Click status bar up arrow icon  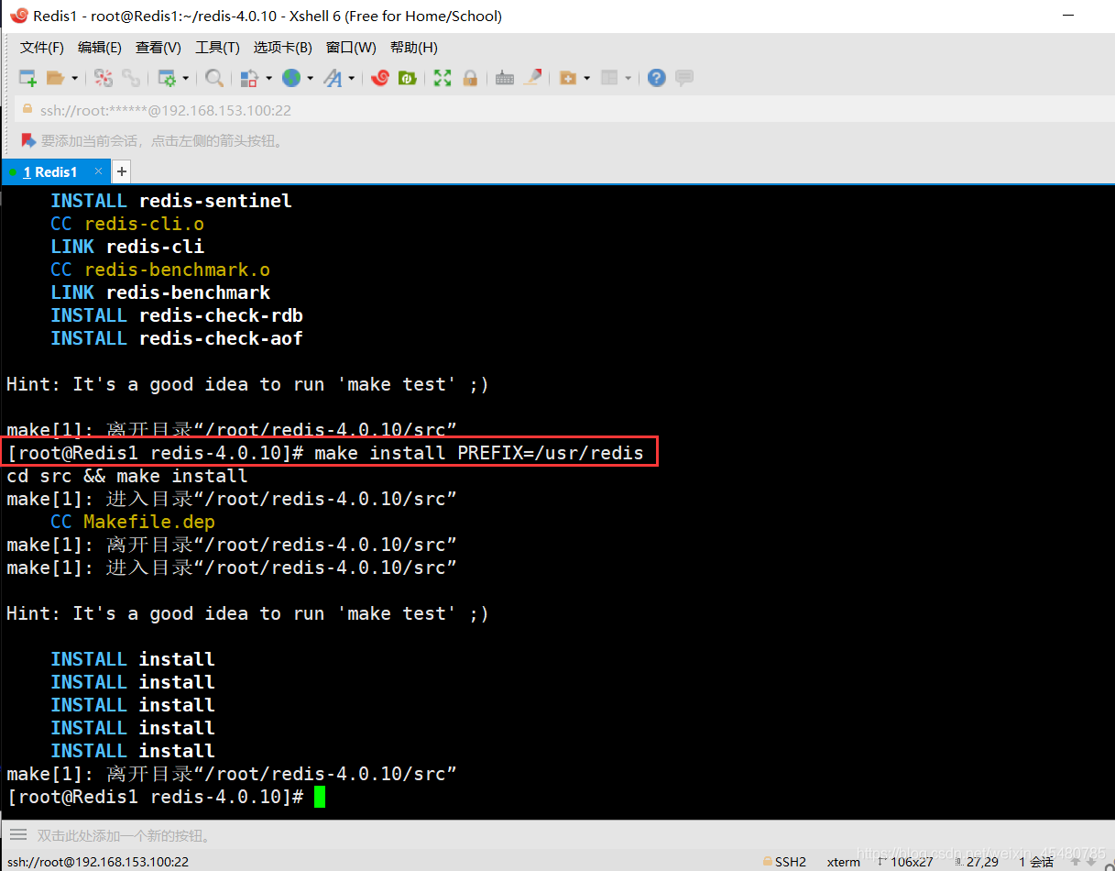coord(1075,862)
